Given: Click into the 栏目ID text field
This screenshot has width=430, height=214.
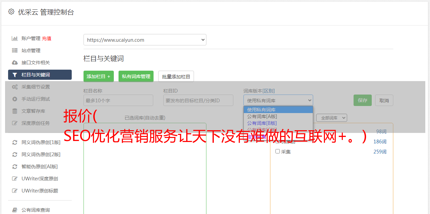Looking at the screenshot, I should click(x=198, y=100).
